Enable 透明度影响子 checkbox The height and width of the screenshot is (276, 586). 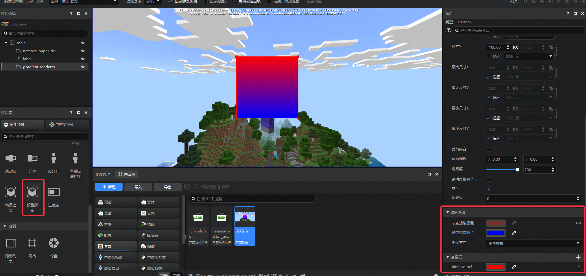coord(489,179)
